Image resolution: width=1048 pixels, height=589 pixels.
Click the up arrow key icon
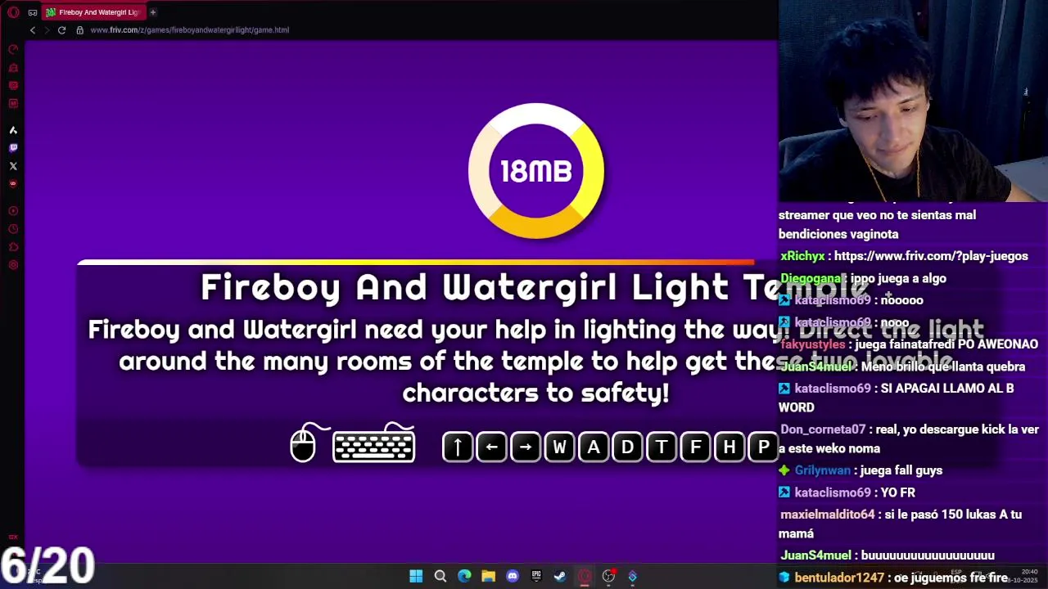click(x=458, y=447)
